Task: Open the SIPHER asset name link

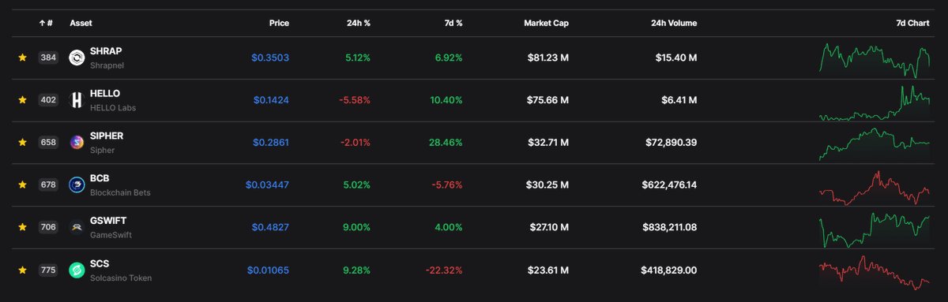Action: [x=107, y=136]
